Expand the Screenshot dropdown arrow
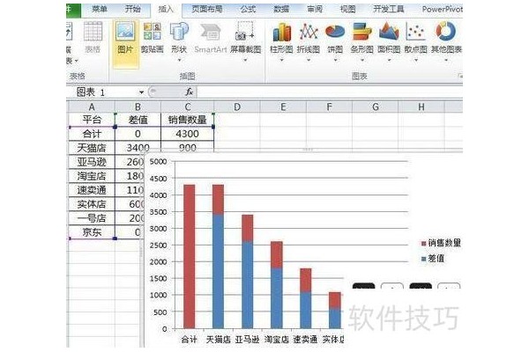Image resolution: width=529 pixels, height=352 pixels. (x=246, y=61)
